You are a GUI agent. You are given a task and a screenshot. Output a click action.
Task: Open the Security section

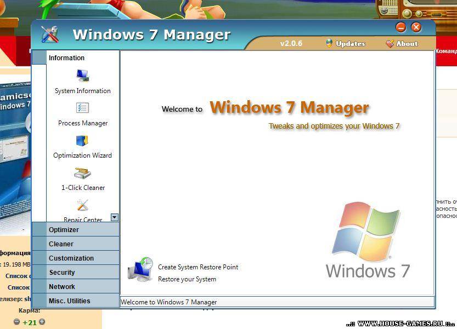point(76,272)
